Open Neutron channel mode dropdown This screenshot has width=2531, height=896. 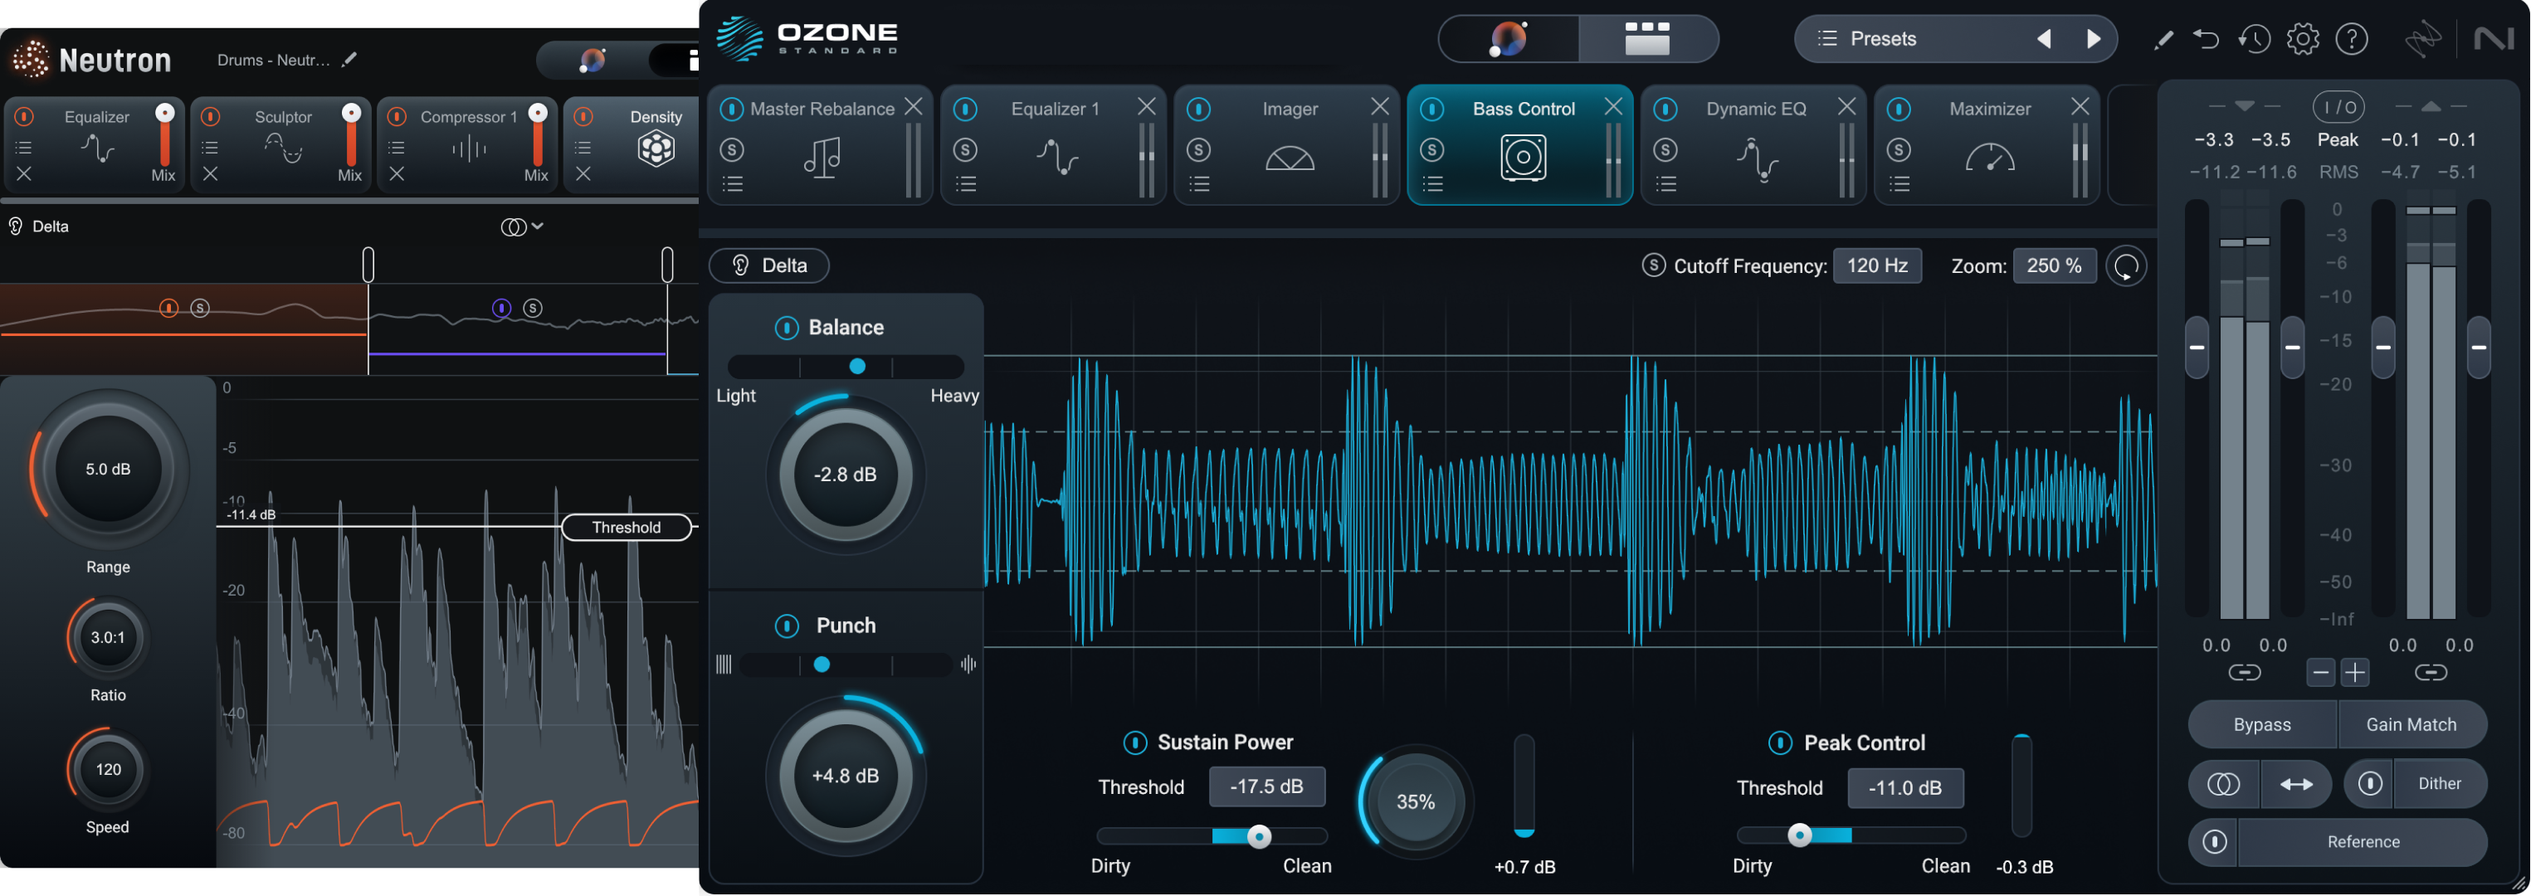[522, 227]
